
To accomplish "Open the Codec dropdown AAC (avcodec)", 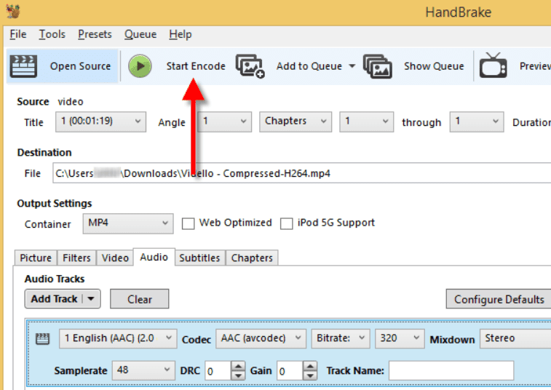I will pyautogui.click(x=261, y=338).
